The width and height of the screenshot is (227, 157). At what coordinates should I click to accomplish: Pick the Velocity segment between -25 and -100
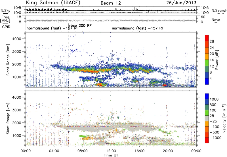point(207,124)
